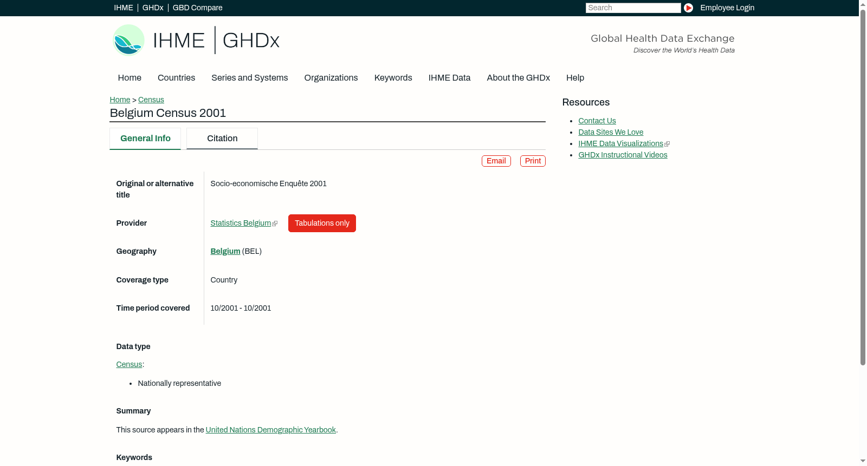The width and height of the screenshot is (867, 466).
Task: Open the Belgium geography link
Action: tap(225, 251)
